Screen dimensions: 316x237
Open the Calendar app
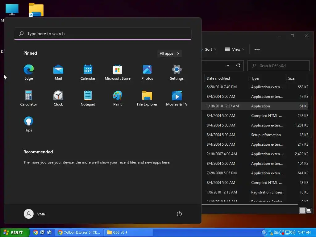(88, 72)
